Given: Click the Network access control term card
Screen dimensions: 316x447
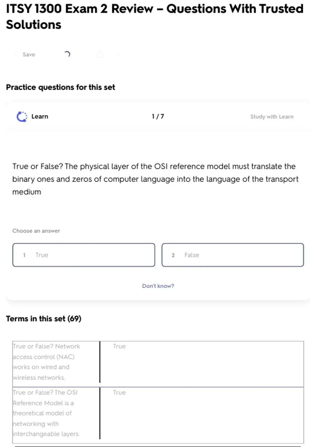Looking at the screenshot, I should tap(46, 362).
